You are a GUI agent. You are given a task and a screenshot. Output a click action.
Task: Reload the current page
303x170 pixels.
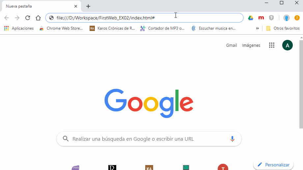pos(28,18)
